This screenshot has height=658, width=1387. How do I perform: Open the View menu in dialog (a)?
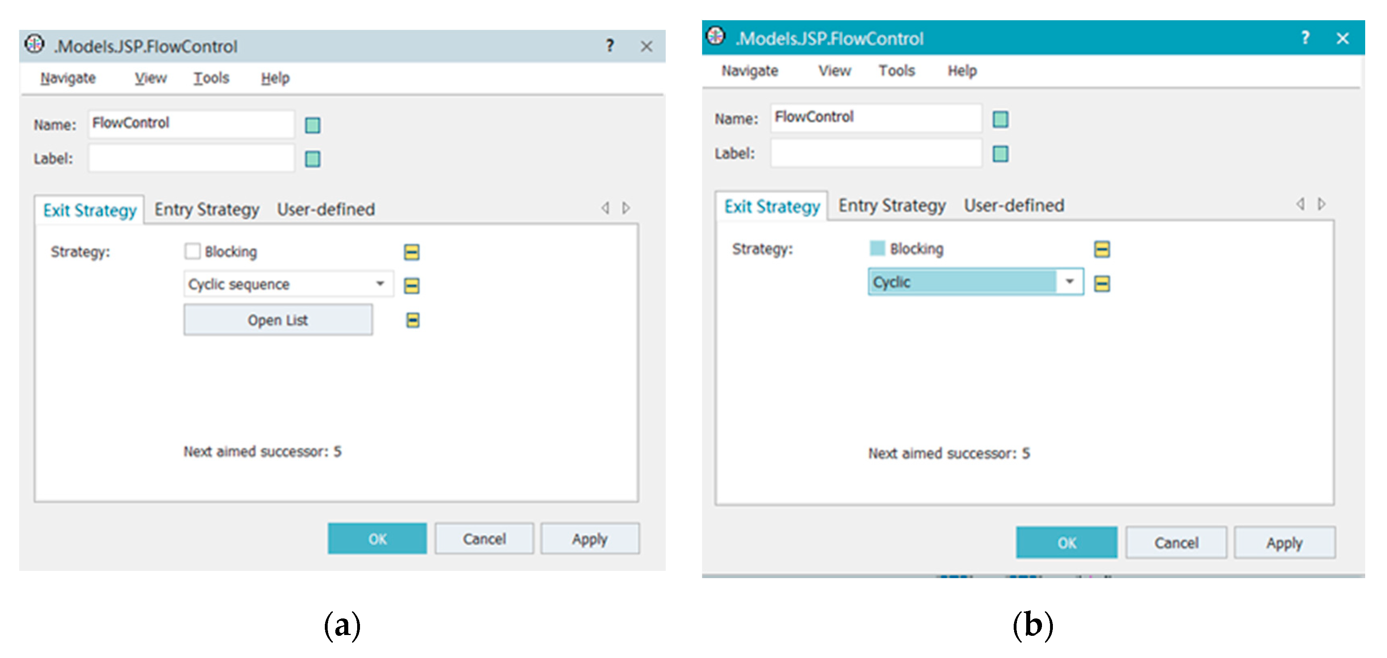[x=151, y=79]
